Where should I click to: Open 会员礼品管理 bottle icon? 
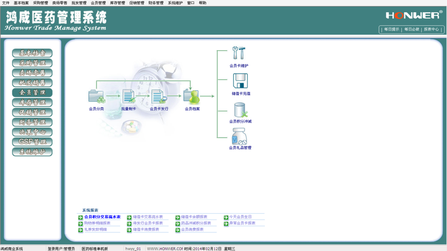(x=239, y=136)
